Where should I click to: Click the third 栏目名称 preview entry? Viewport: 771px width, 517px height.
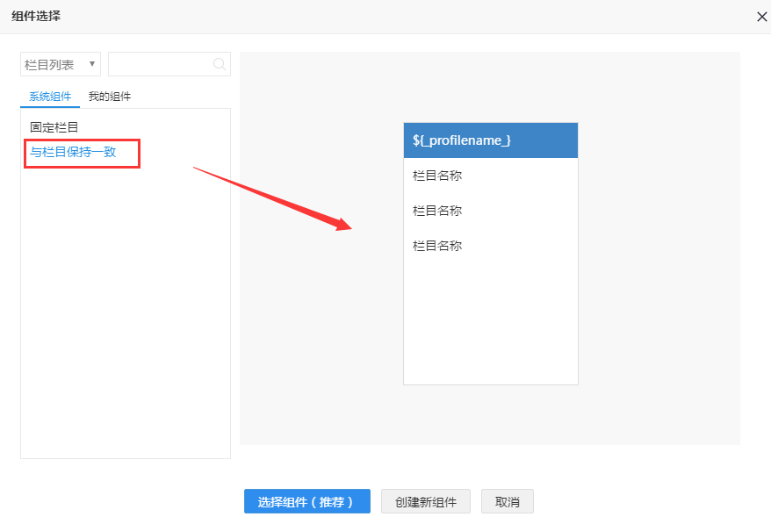tap(437, 246)
